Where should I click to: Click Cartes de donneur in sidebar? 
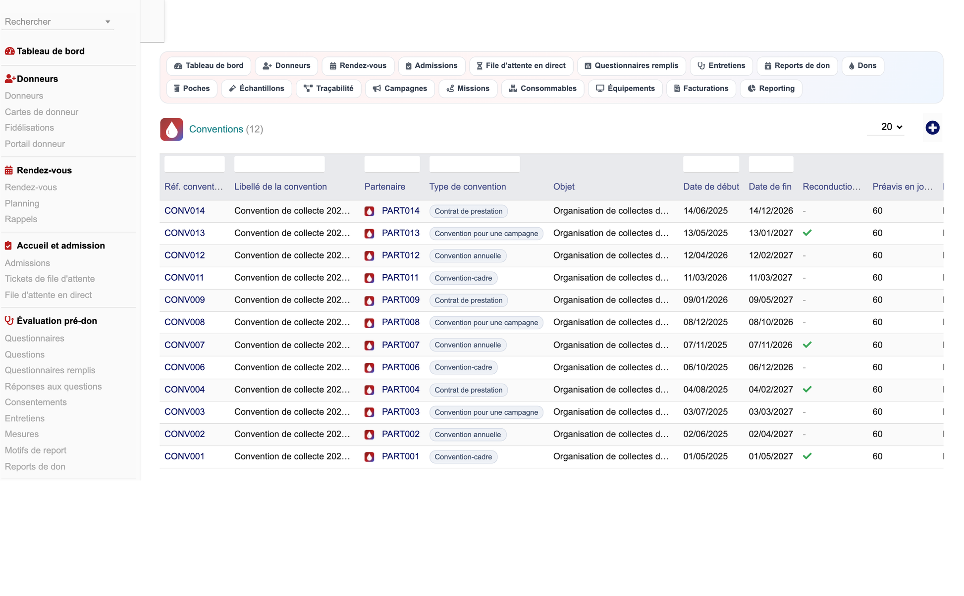click(x=42, y=112)
